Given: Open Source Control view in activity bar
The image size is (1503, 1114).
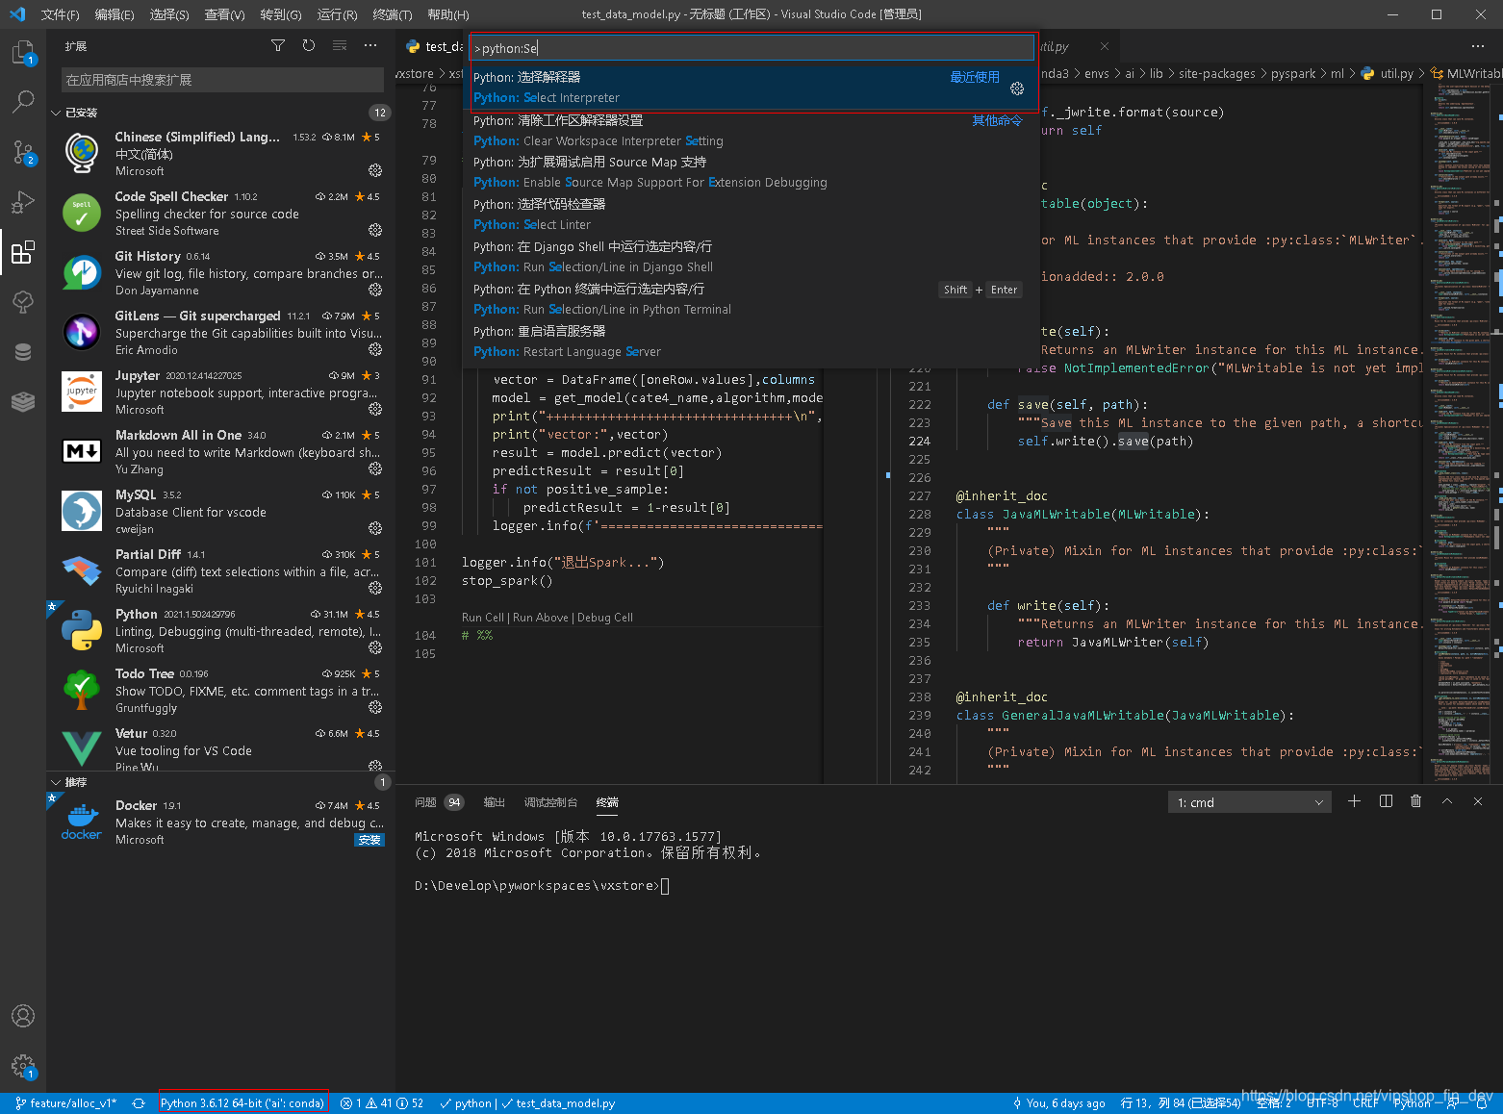Looking at the screenshot, I should pyautogui.click(x=23, y=152).
